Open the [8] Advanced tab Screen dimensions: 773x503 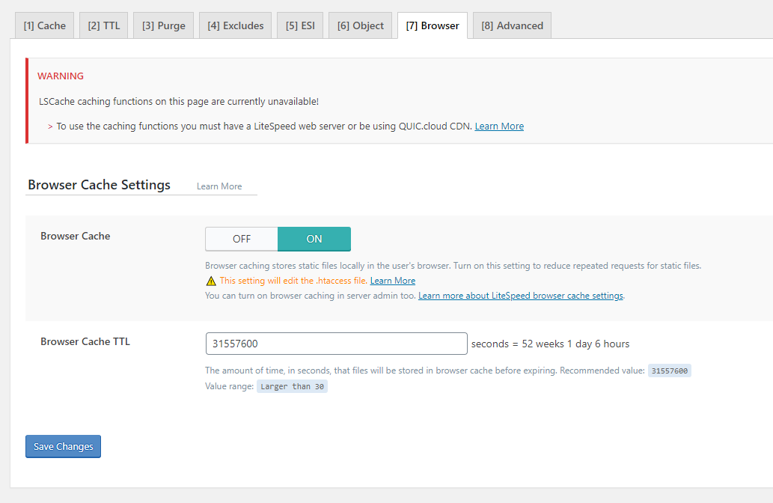coord(512,25)
